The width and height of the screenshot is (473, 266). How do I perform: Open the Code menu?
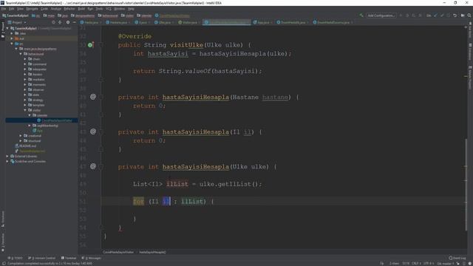[x=44, y=9]
